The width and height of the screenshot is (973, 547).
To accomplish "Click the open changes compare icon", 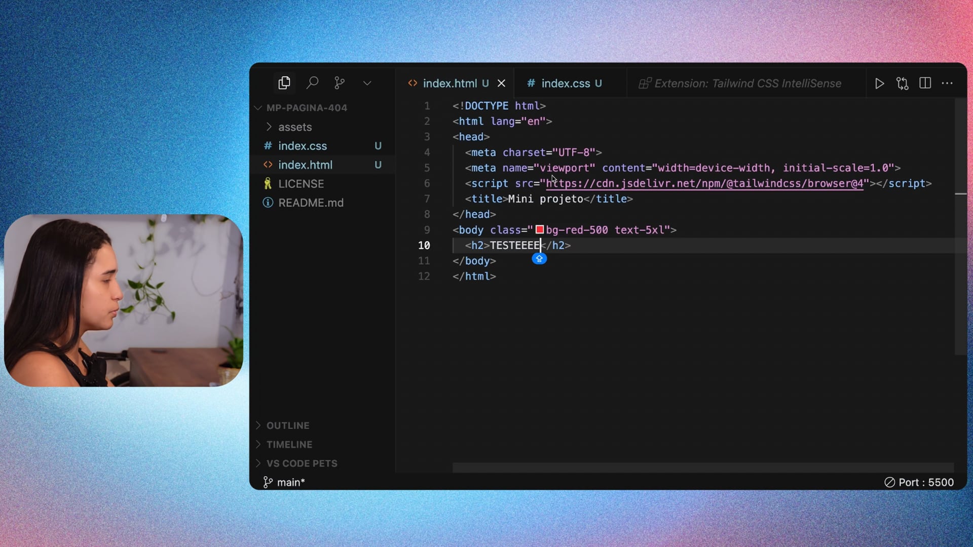I will point(902,84).
